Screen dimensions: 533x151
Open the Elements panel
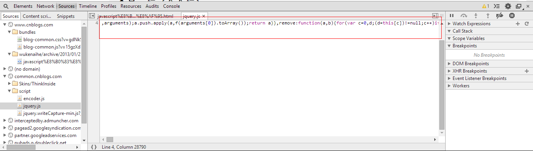coord(23,6)
